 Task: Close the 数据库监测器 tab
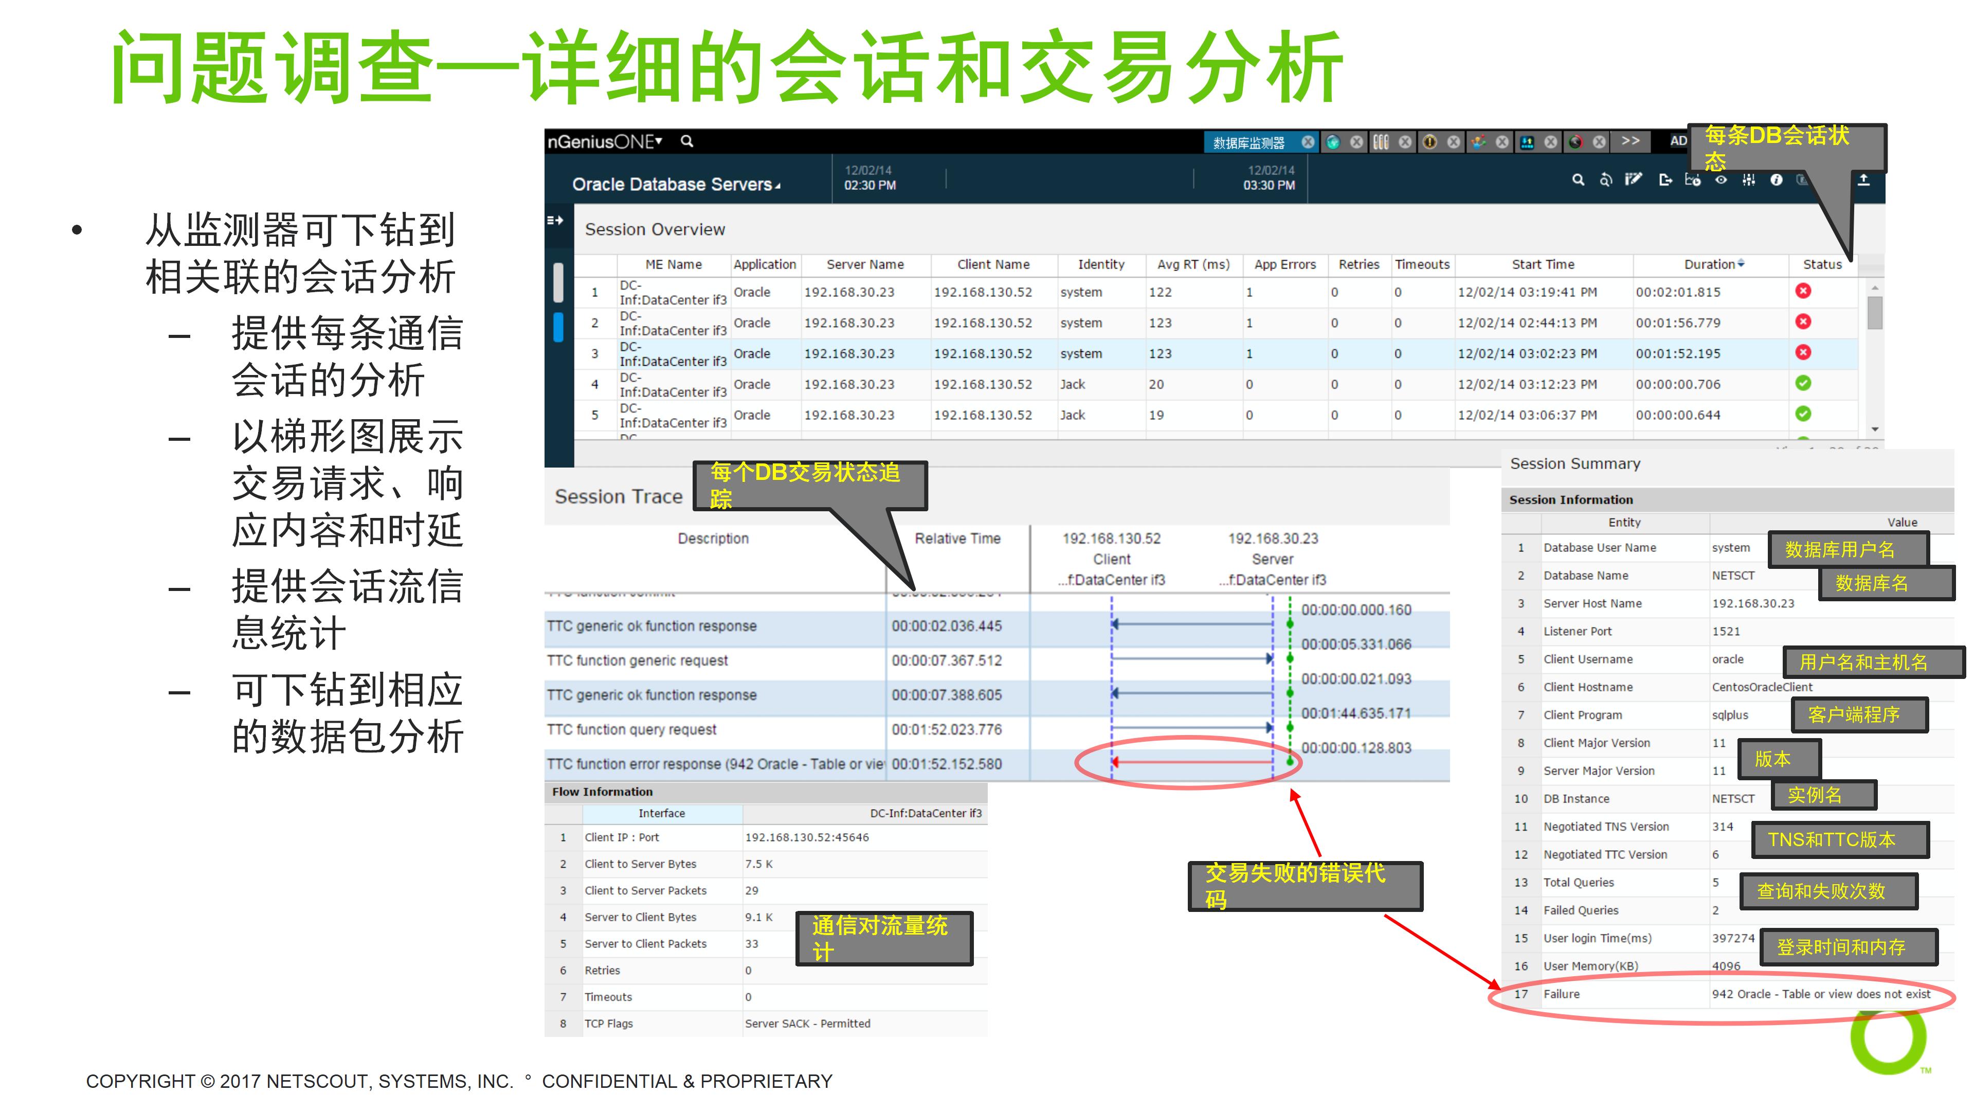1308,142
